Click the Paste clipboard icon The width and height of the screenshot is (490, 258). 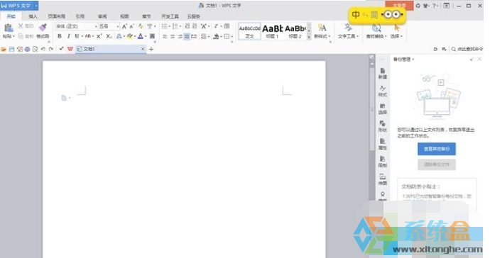[x=9, y=28]
